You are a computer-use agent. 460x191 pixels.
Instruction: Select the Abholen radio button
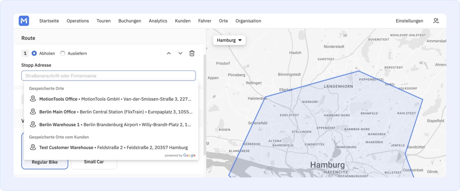[34, 53]
